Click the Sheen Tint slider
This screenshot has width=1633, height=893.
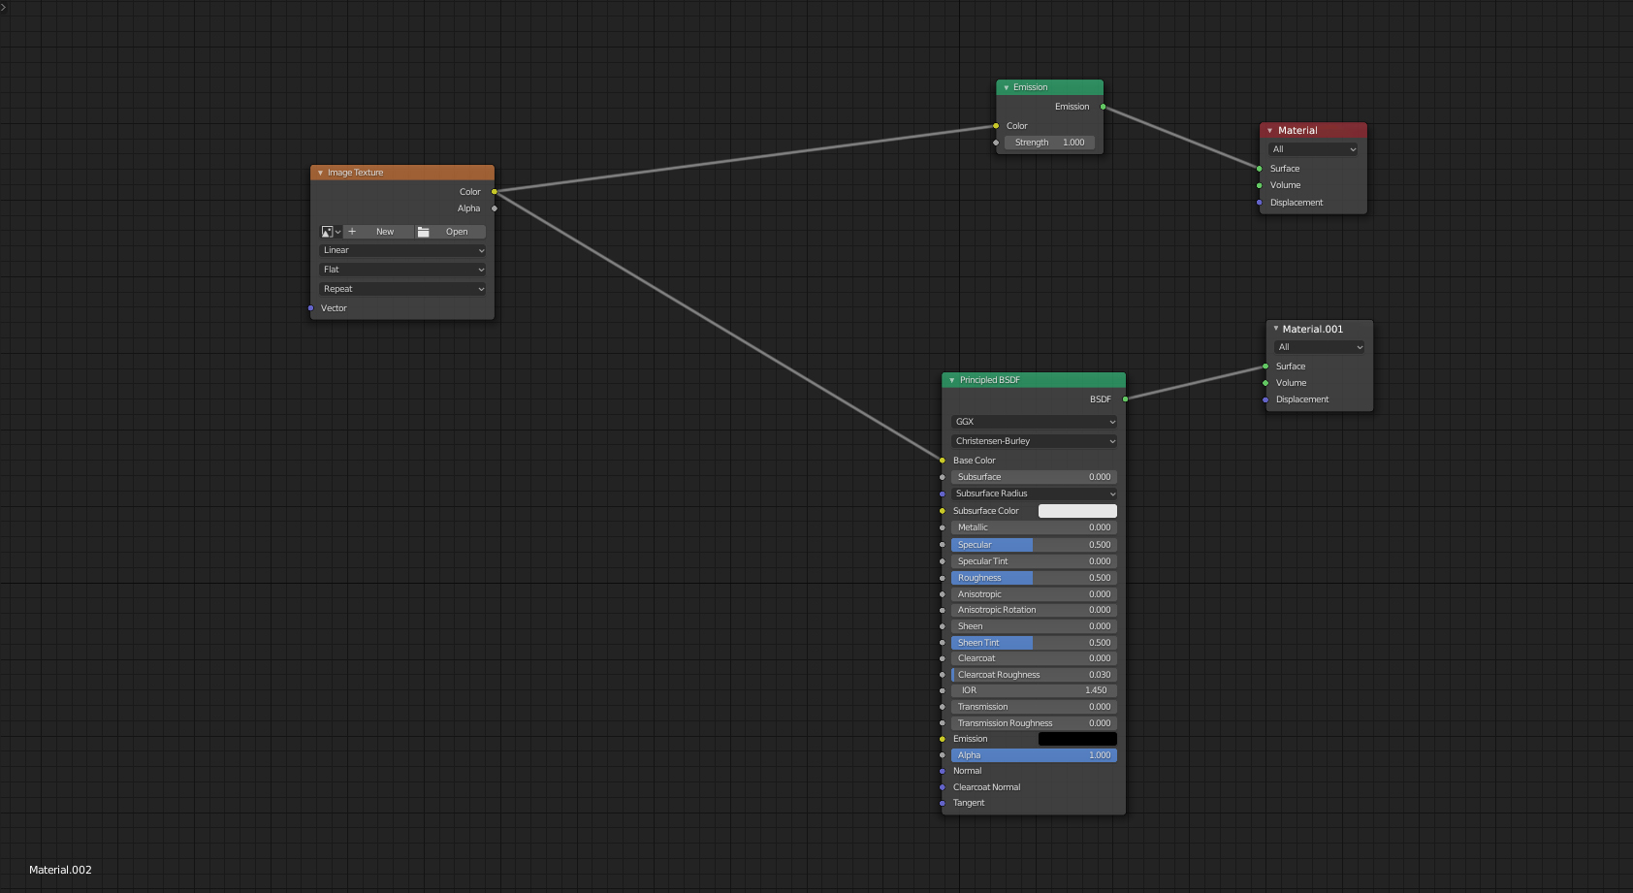(x=1034, y=643)
